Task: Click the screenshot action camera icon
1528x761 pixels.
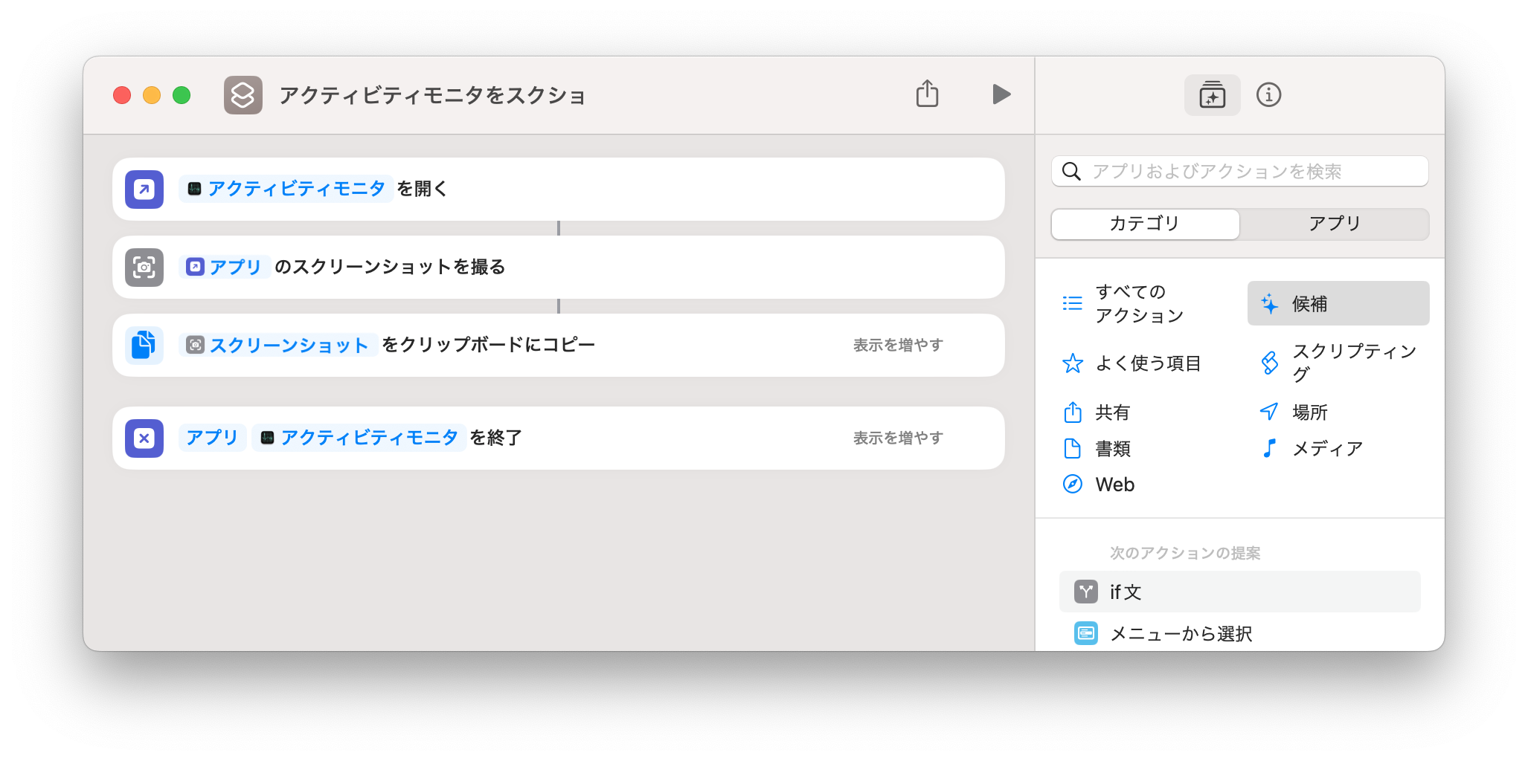Action: click(144, 268)
